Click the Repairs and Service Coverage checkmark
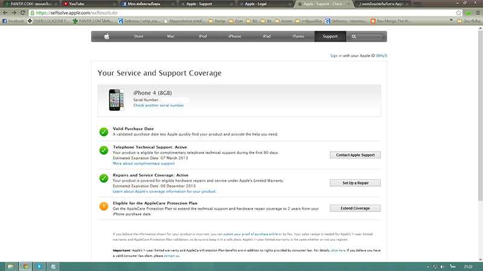The width and height of the screenshot is (483, 271). [104, 178]
